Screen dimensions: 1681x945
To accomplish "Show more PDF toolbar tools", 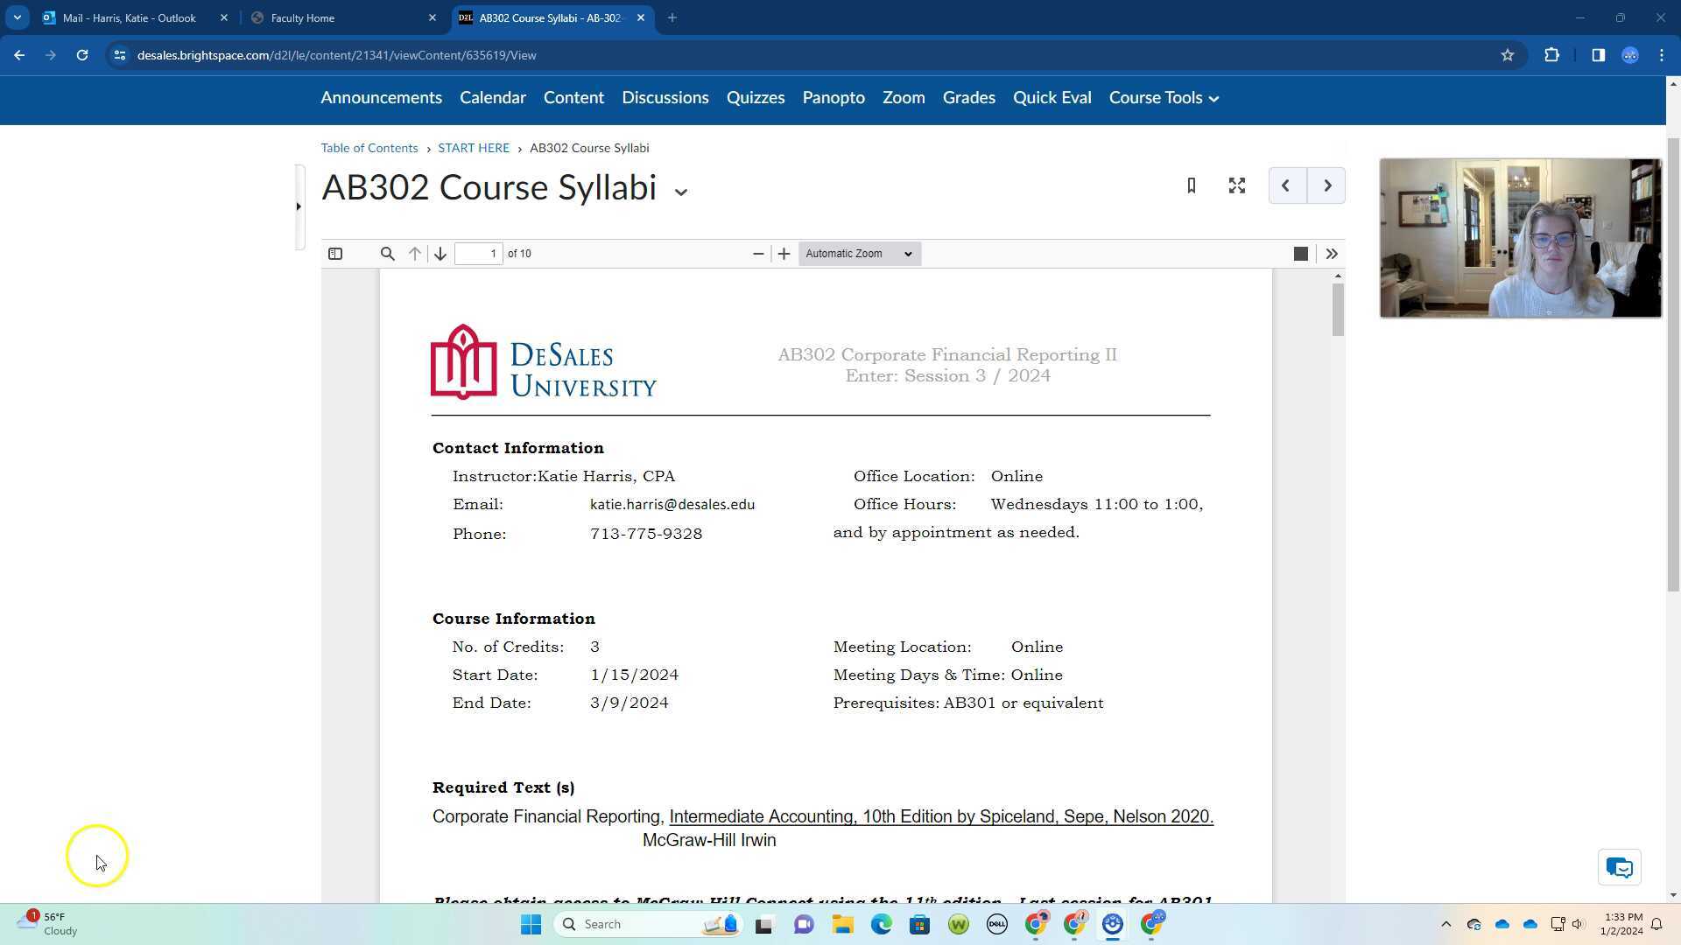I will (x=1331, y=254).
